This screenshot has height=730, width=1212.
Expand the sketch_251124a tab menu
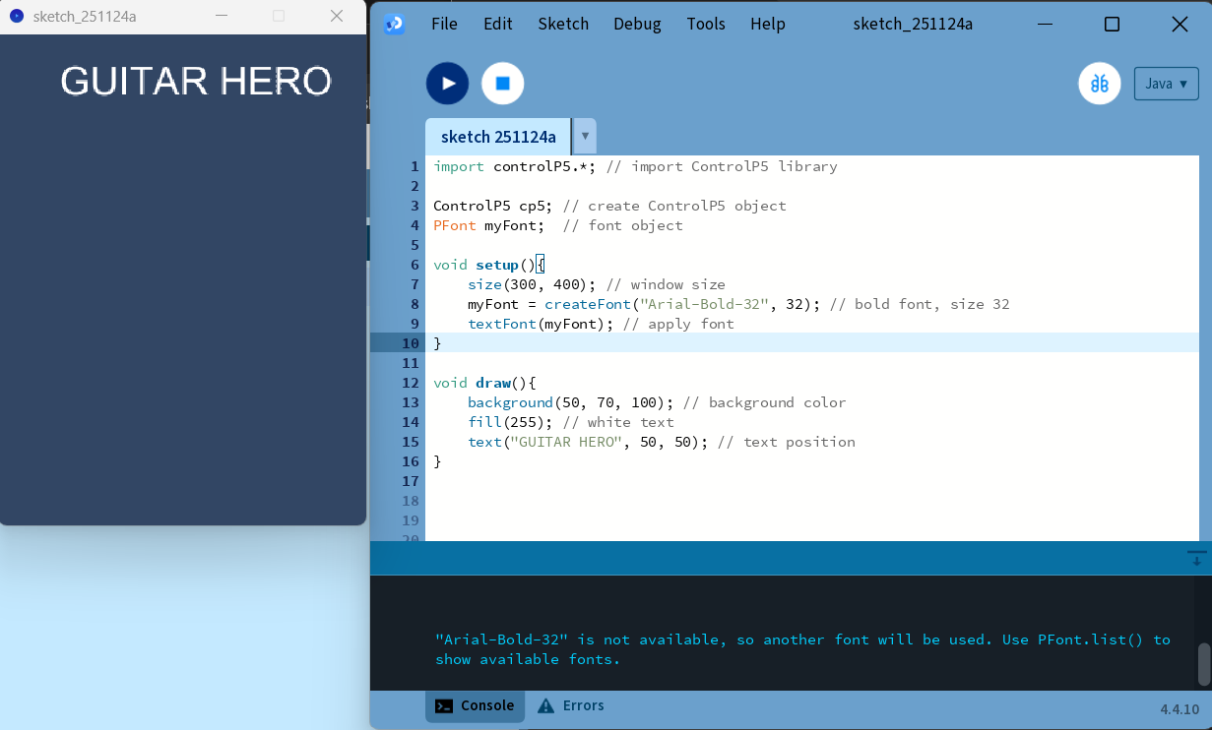584,136
